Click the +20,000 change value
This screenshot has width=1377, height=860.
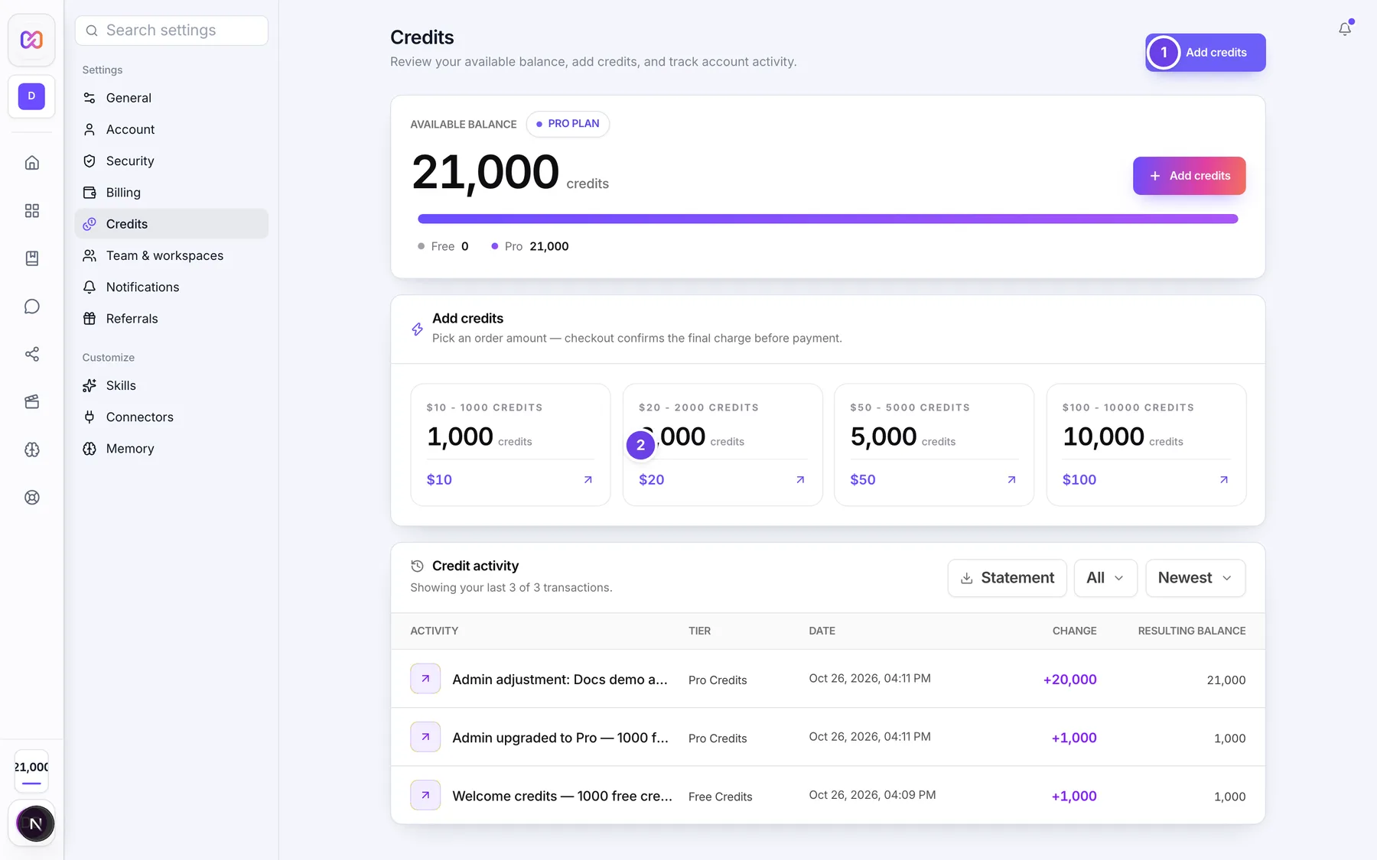pyautogui.click(x=1069, y=680)
